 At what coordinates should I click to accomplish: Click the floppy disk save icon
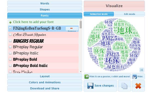coord(90,86)
